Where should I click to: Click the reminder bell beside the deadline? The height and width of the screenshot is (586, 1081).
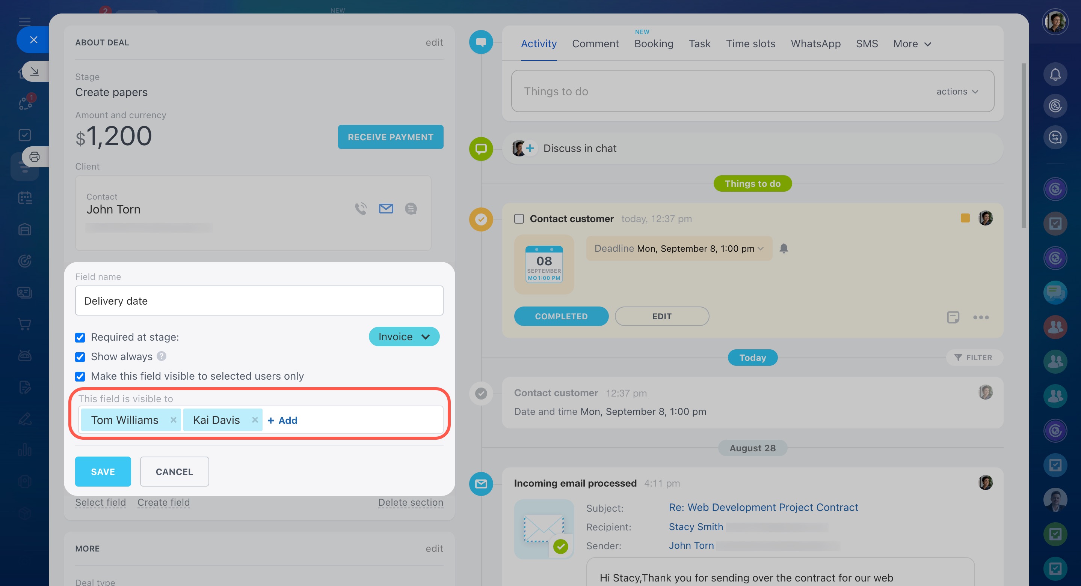783,249
